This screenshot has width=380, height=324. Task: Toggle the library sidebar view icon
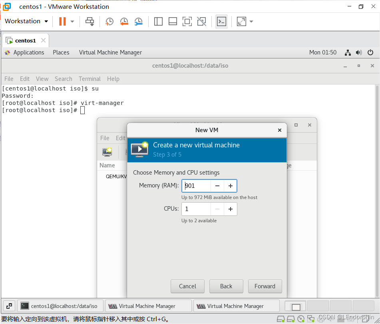[158, 21]
